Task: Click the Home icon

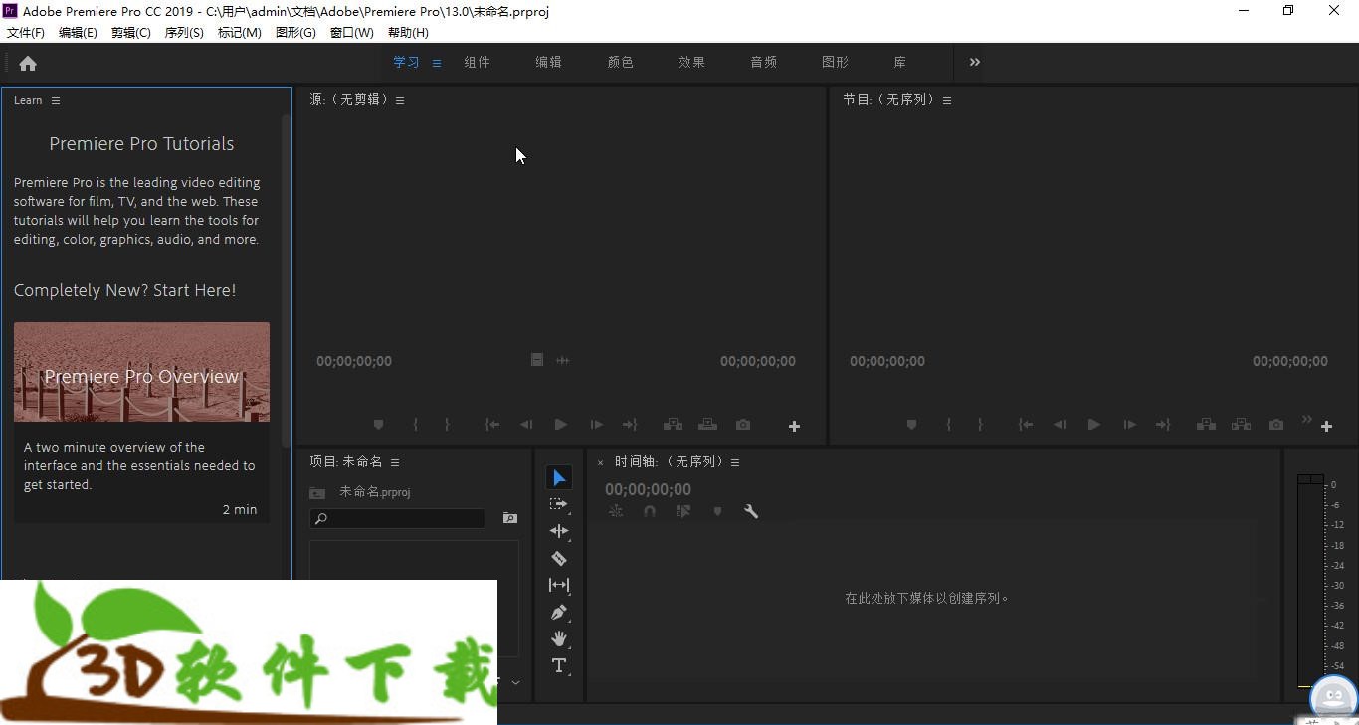Action: [x=28, y=64]
